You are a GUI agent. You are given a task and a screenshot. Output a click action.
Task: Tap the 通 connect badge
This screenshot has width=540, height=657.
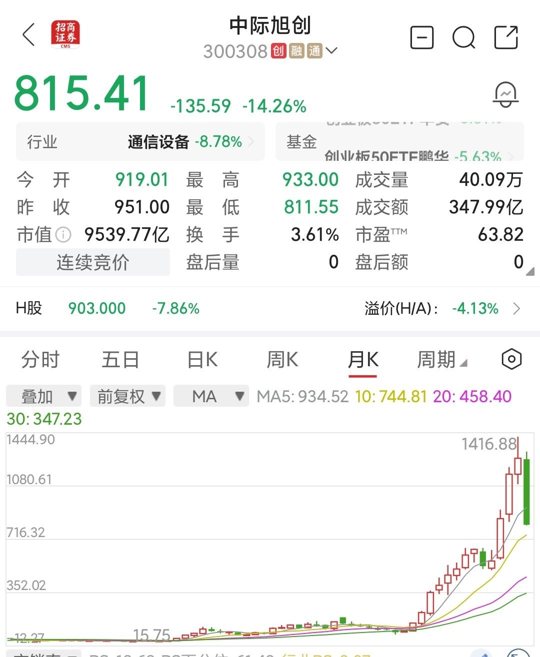[314, 51]
